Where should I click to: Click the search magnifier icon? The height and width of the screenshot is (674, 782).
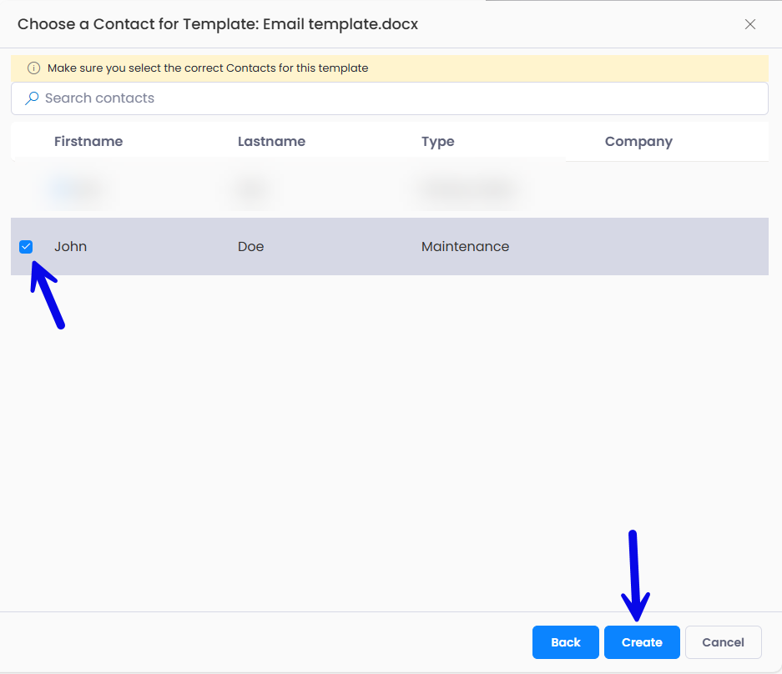coord(32,98)
